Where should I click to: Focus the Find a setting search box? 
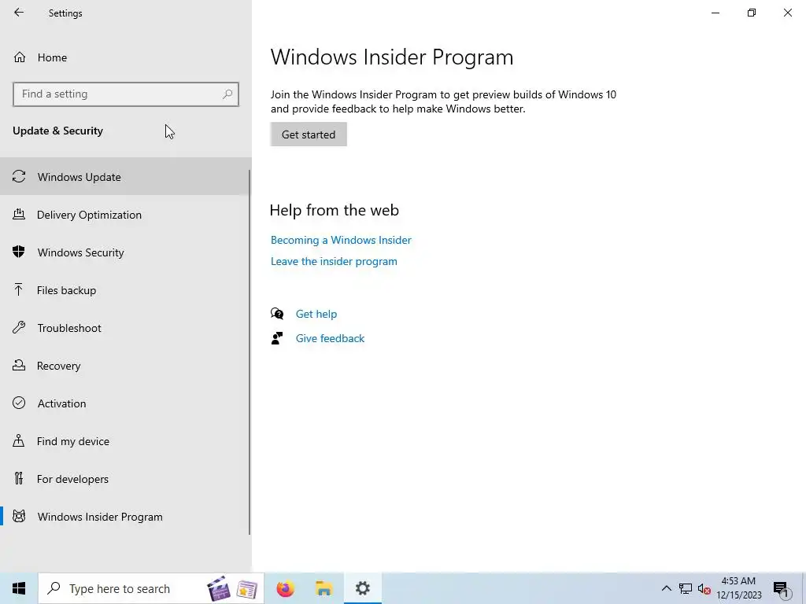click(x=126, y=94)
